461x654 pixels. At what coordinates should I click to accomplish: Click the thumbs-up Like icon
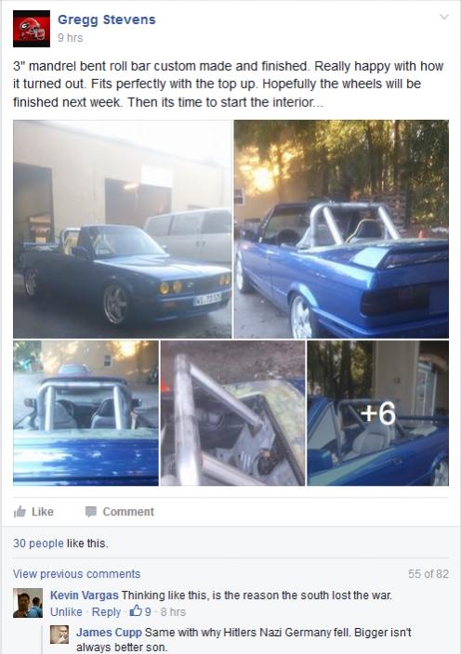coord(20,512)
